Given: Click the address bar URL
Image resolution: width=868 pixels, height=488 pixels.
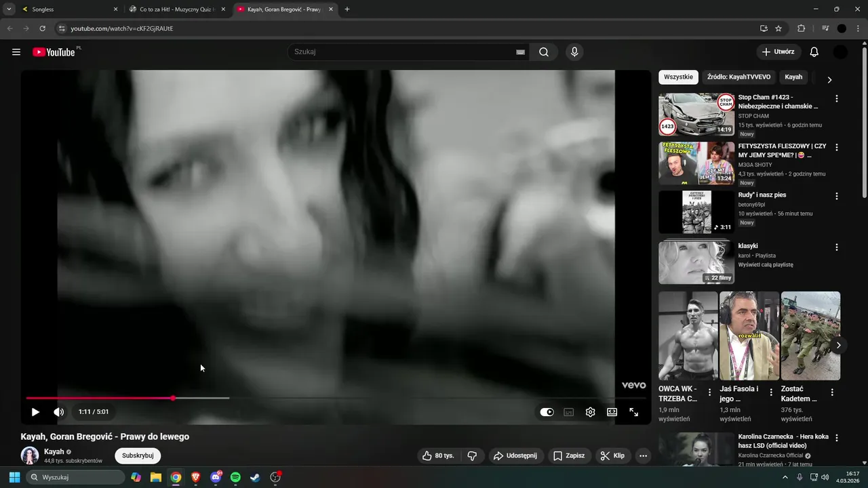Looking at the screenshot, I should pos(122,28).
